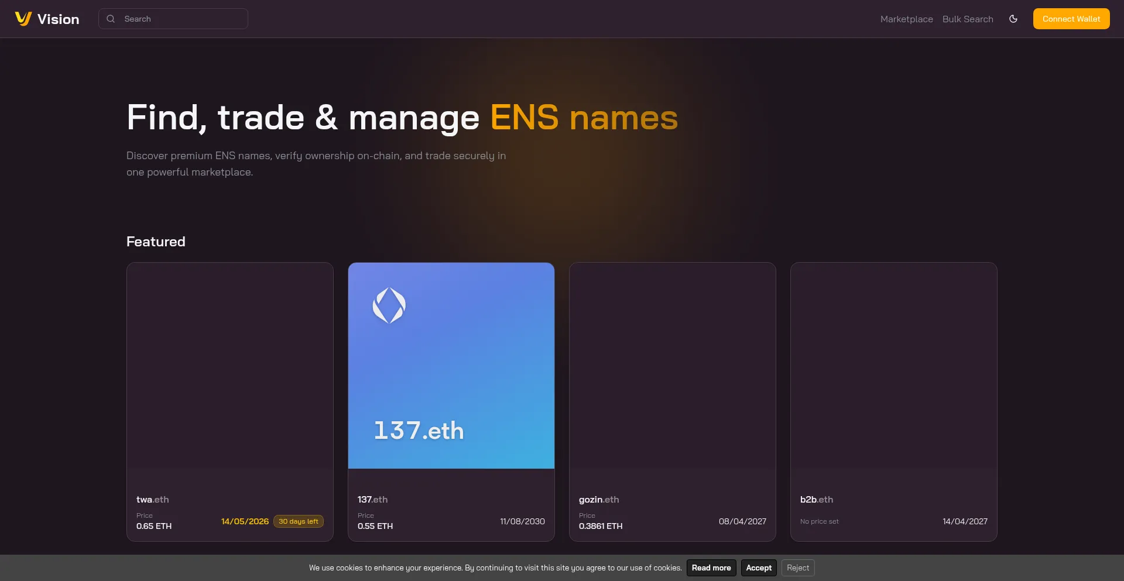Open the gozin.eth card blank thumbnail
This screenshot has height=581, width=1124.
click(673, 366)
